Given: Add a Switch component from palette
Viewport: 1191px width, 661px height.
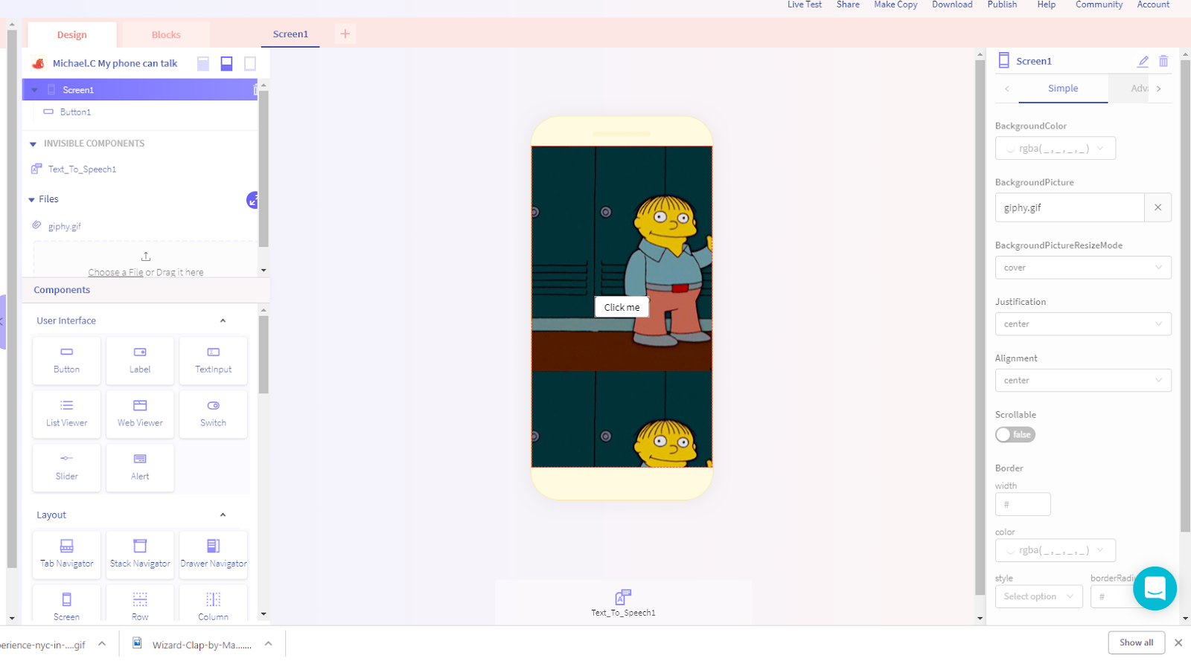Looking at the screenshot, I should [x=213, y=414].
